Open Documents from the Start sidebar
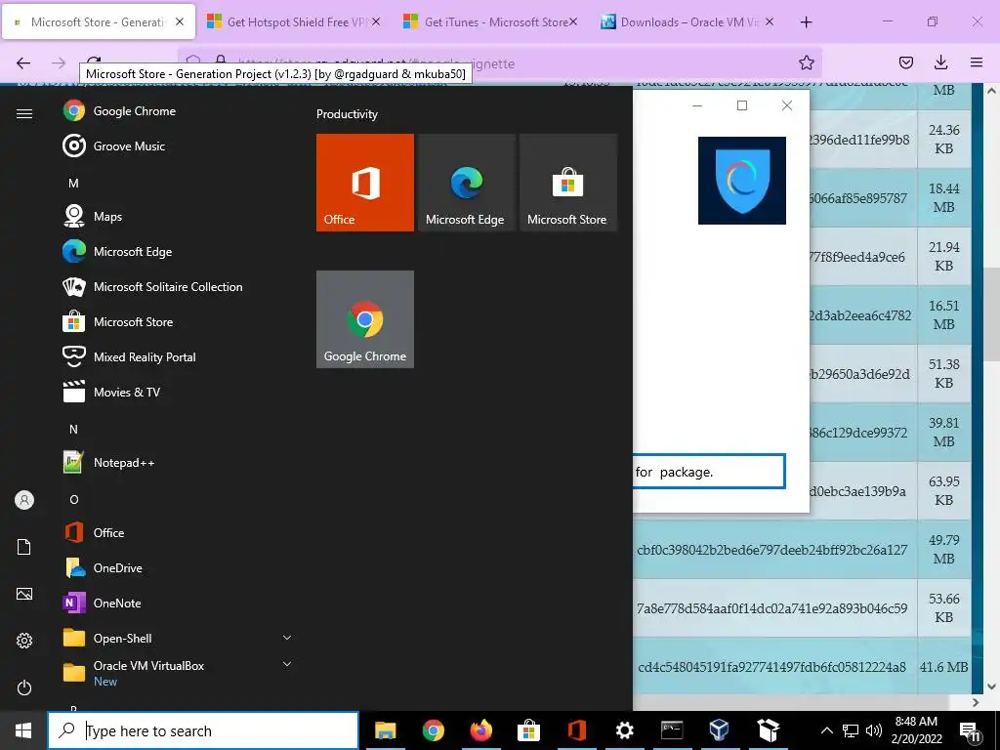This screenshot has width=1000, height=750. [x=24, y=547]
